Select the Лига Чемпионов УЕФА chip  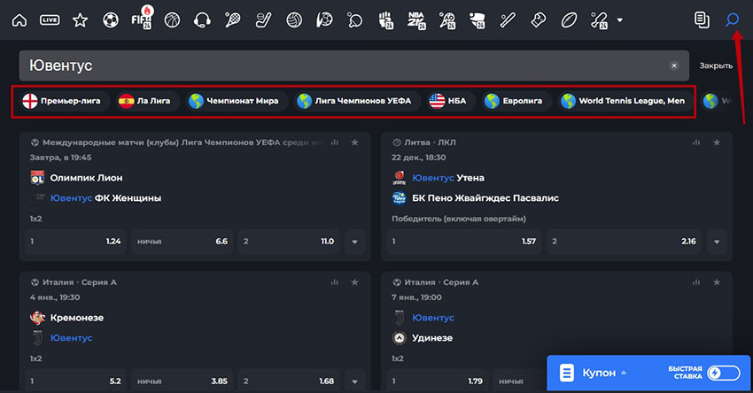[x=354, y=101]
